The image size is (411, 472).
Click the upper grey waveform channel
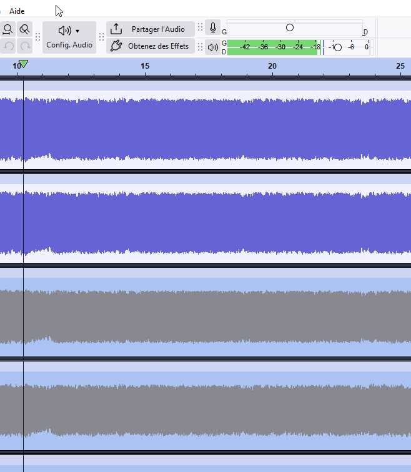click(205, 317)
